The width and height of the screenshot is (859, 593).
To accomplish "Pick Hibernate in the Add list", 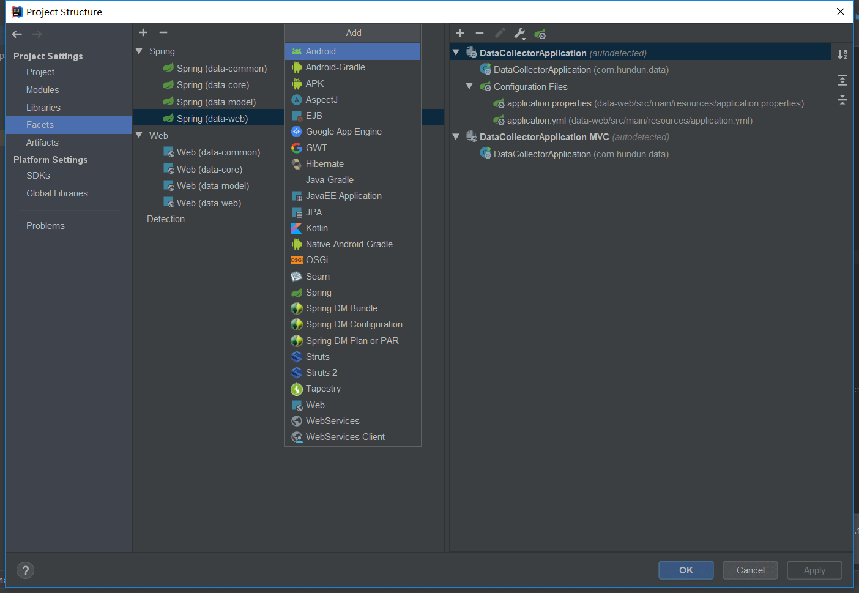I will click(352, 164).
